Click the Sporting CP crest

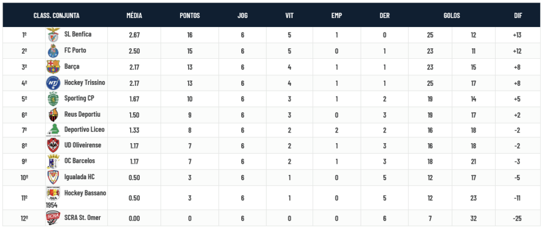pos(53,99)
